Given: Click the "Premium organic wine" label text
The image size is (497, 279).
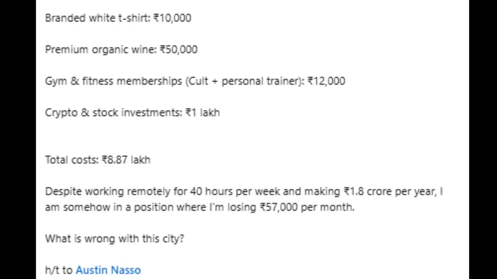Looking at the screenshot, I should pyautogui.click(x=101, y=50).
